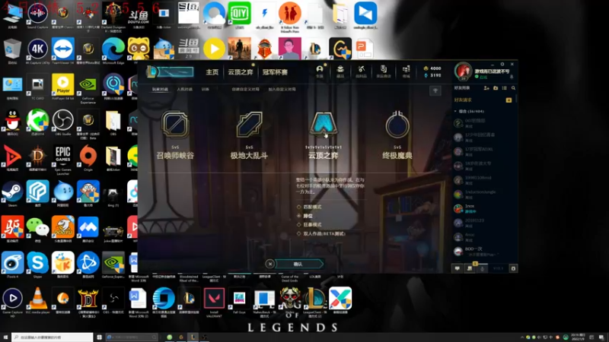This screenshot has width=609, height=342.
Task: Open the 主页 home tab
Action: (x=212, y=72)
